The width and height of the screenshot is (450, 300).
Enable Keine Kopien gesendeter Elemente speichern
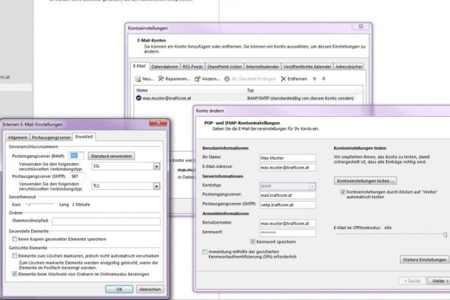click(x=14, y=238)
